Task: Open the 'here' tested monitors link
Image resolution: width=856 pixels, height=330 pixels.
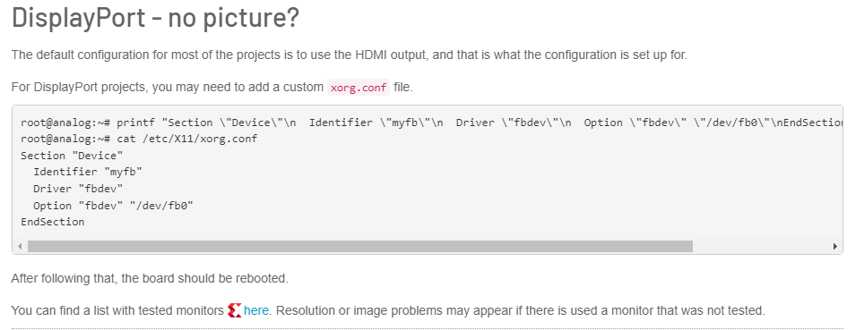Action: point(256,311)
